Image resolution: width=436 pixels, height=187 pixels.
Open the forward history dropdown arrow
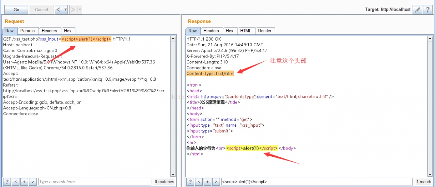pos(80,10)
